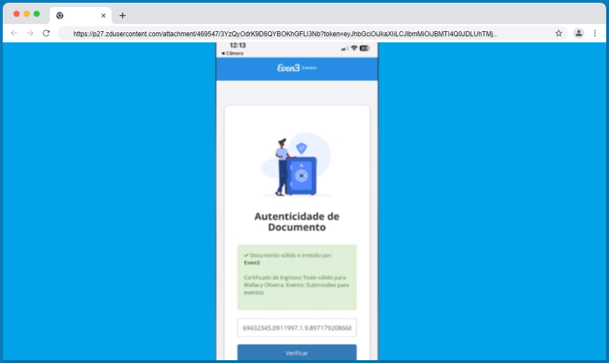Open the browser profile menu
Image resolution: width=609 pixels, height=363 pixels.
tap(579, 33)
